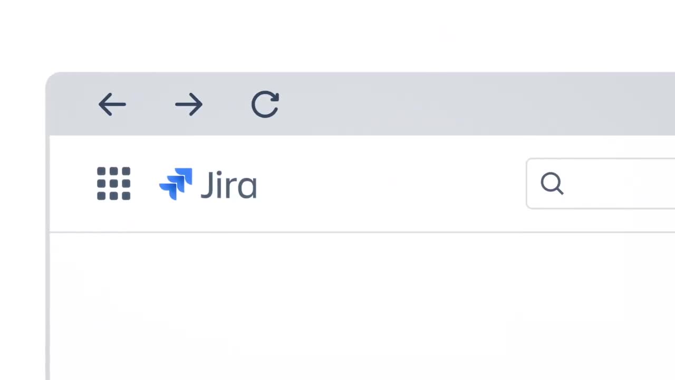
Task: Click the gray browser toolbar empty area
Action: (x=475, y=104)
